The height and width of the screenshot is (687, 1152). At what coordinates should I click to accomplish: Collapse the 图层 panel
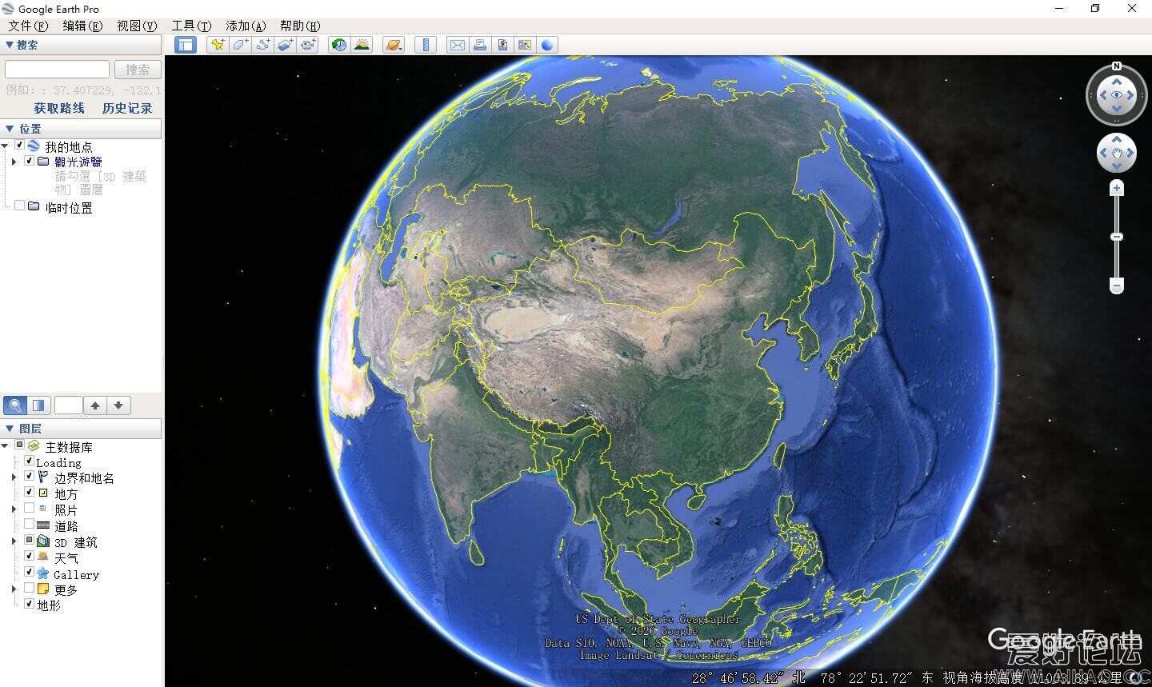10,429
